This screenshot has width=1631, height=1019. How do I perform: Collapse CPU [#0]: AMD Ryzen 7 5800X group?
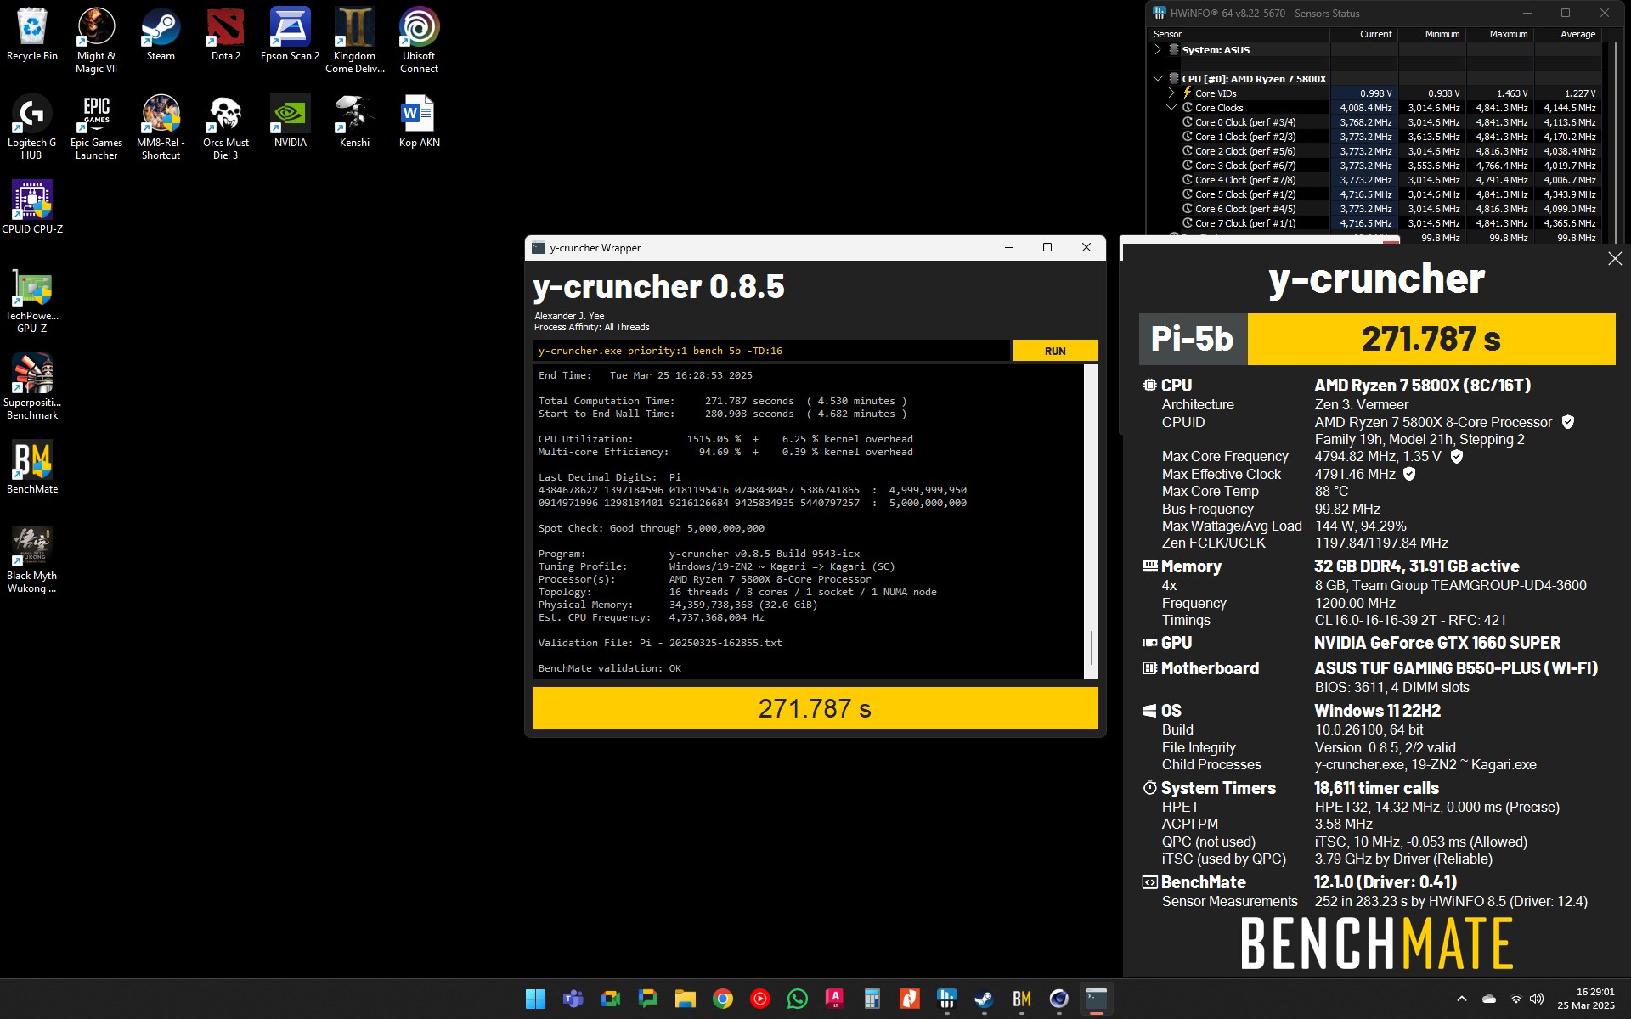tap(1157, 78)
